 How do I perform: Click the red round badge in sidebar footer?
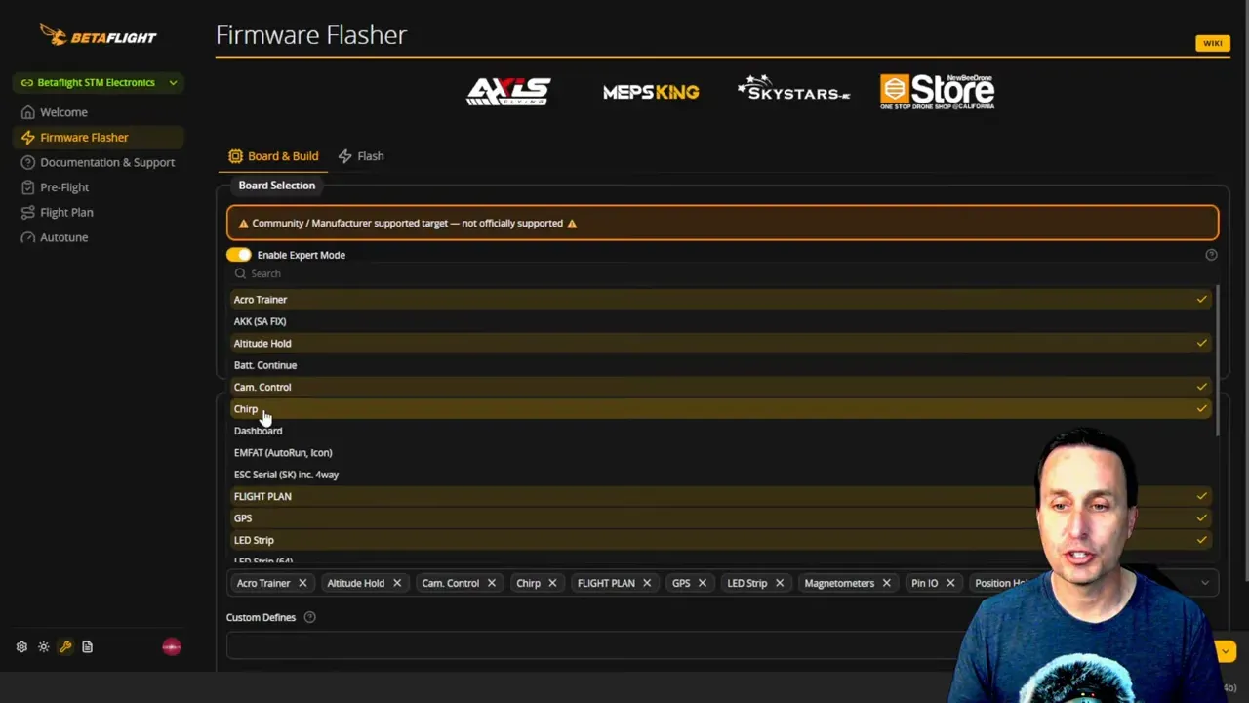click(x=172, y=646)
